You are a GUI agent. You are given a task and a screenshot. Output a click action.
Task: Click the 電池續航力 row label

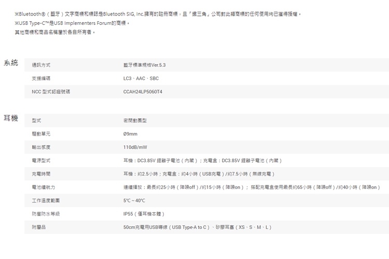click(43, 186)
